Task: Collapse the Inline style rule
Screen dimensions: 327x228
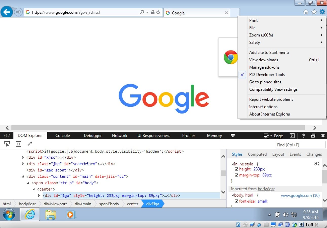Action: click(232, 164)
